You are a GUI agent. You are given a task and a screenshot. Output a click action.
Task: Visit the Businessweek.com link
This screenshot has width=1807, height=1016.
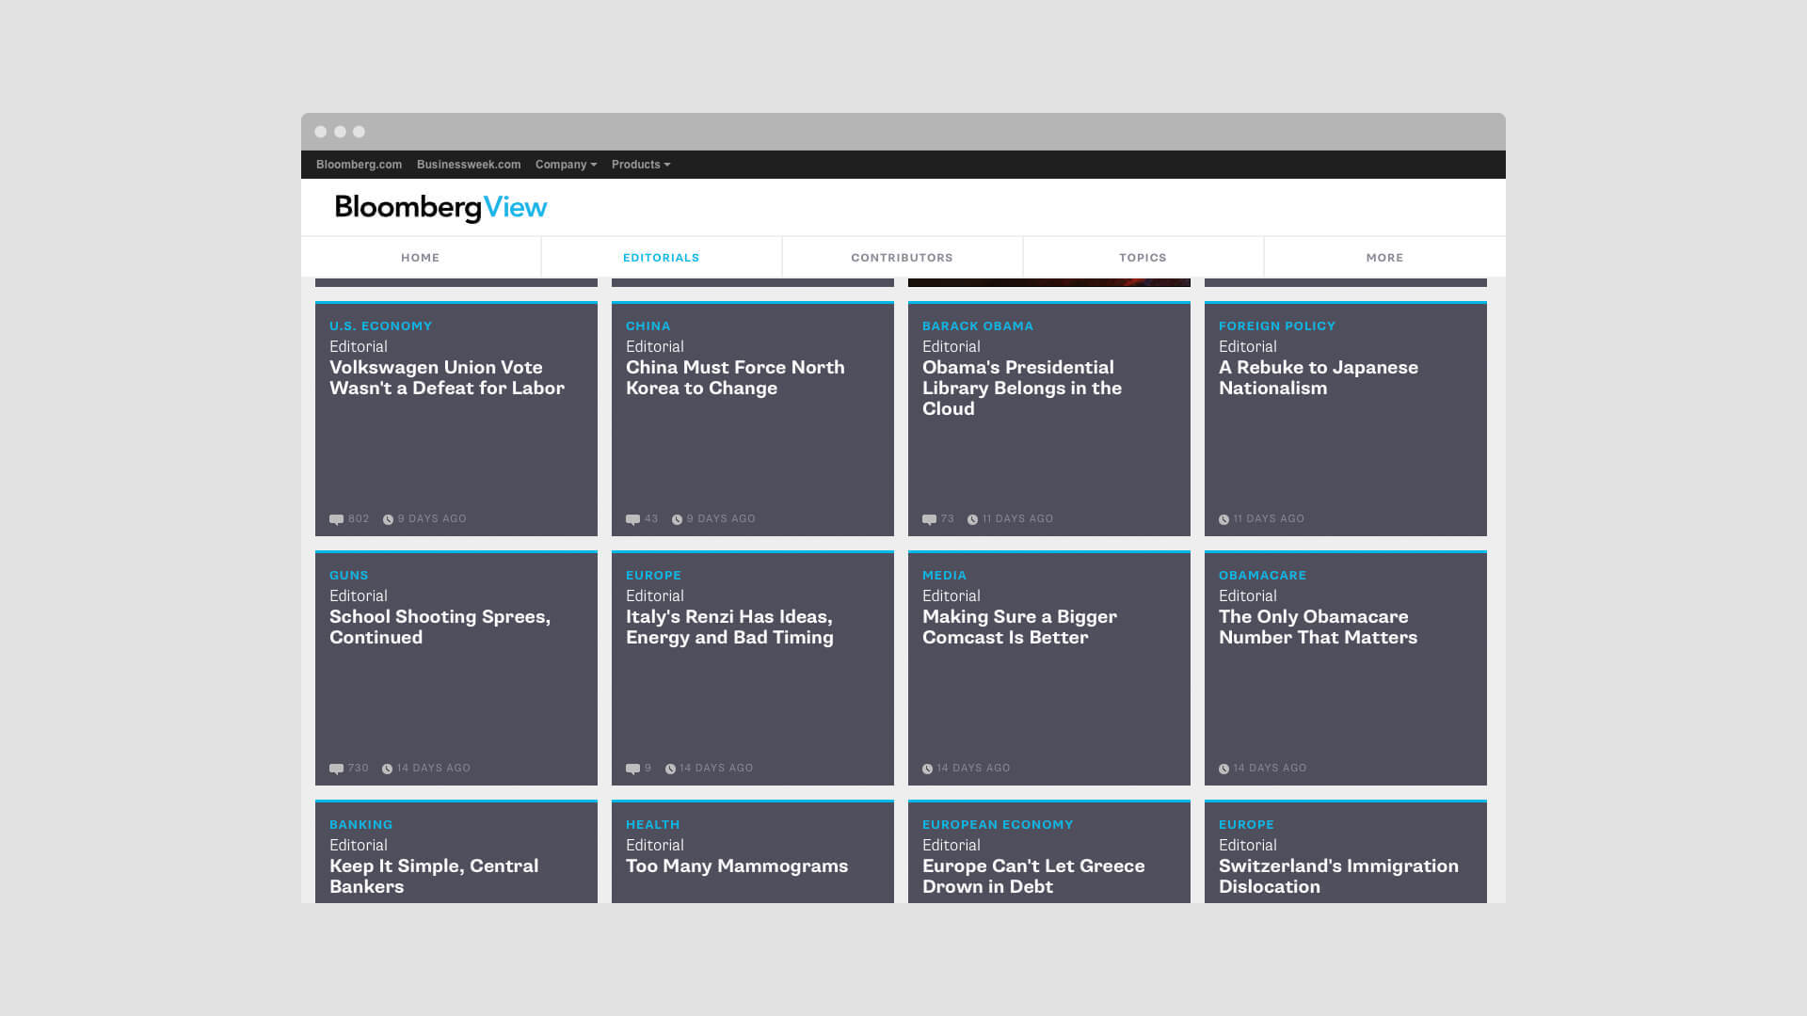pyautogui.click(x=469, y=165)
